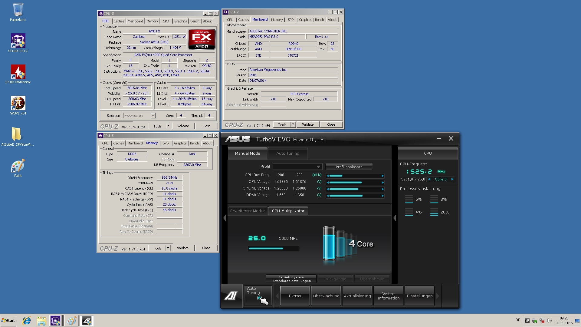Screen dimensions: 581x327
Task: Open Aktualisierung menu in AI Suite
Action: click(357, 296)
